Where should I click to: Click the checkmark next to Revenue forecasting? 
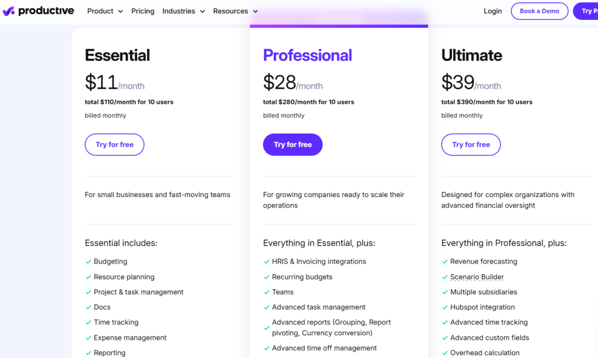click(445, 262)
